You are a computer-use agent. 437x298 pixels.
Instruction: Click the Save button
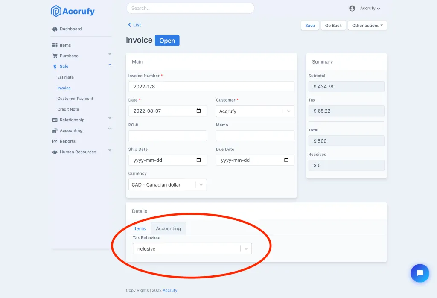pyautogui.click(x=310, y=26)
